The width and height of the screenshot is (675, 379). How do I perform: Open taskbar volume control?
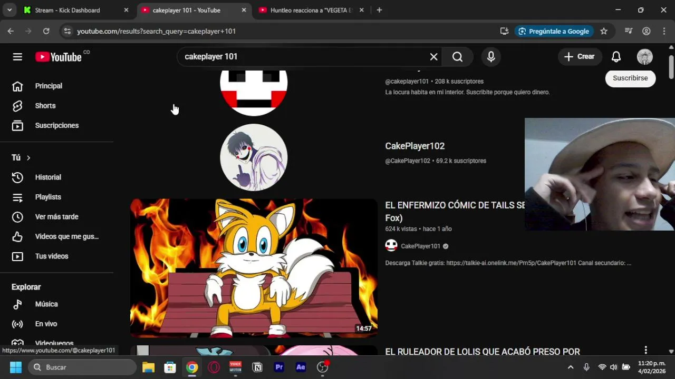613,367
